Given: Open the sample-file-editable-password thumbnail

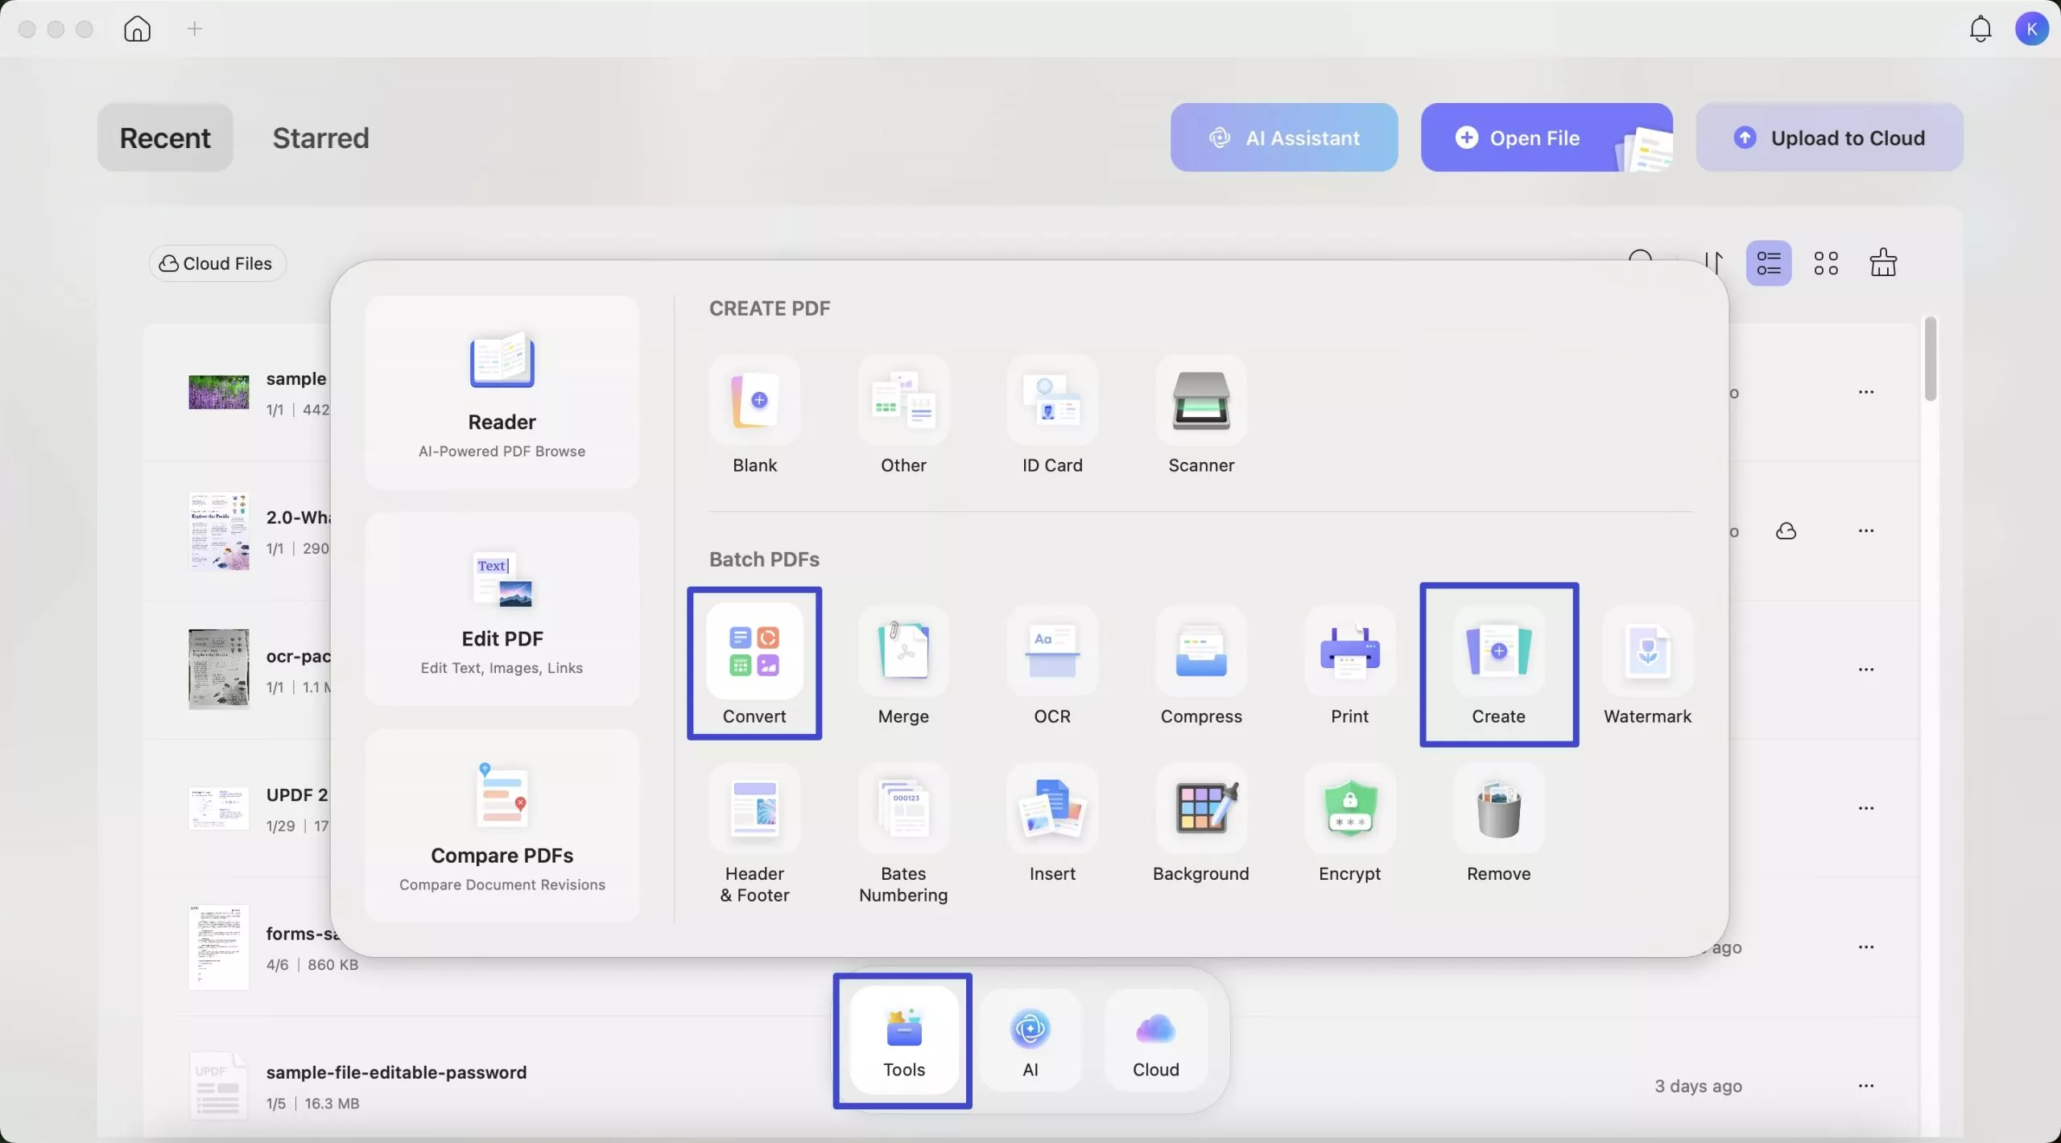Looking at the screenshot, I should (x=218, y=1086).
